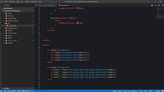164x92 pixels.
Task: Click the info count 22 in status bar
Action: tap(15, 91)
